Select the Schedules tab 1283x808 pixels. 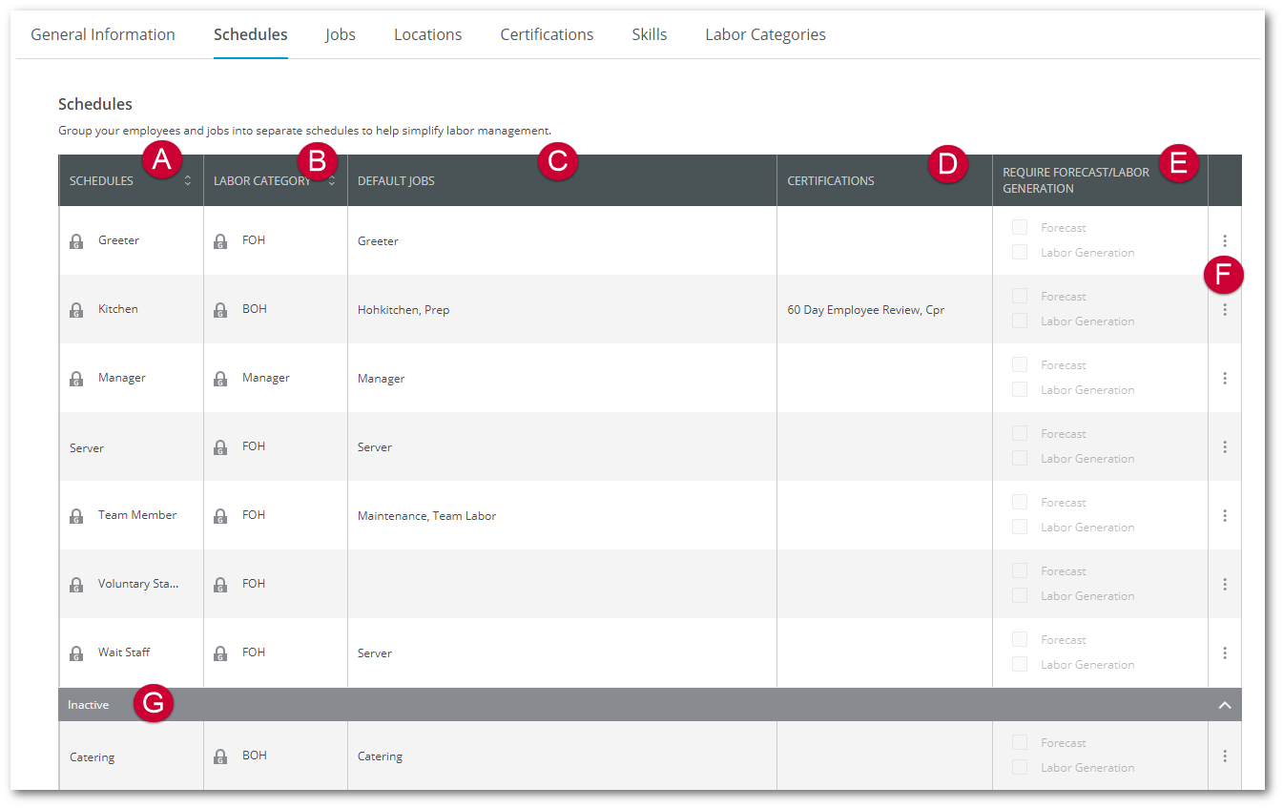point(251,34)
